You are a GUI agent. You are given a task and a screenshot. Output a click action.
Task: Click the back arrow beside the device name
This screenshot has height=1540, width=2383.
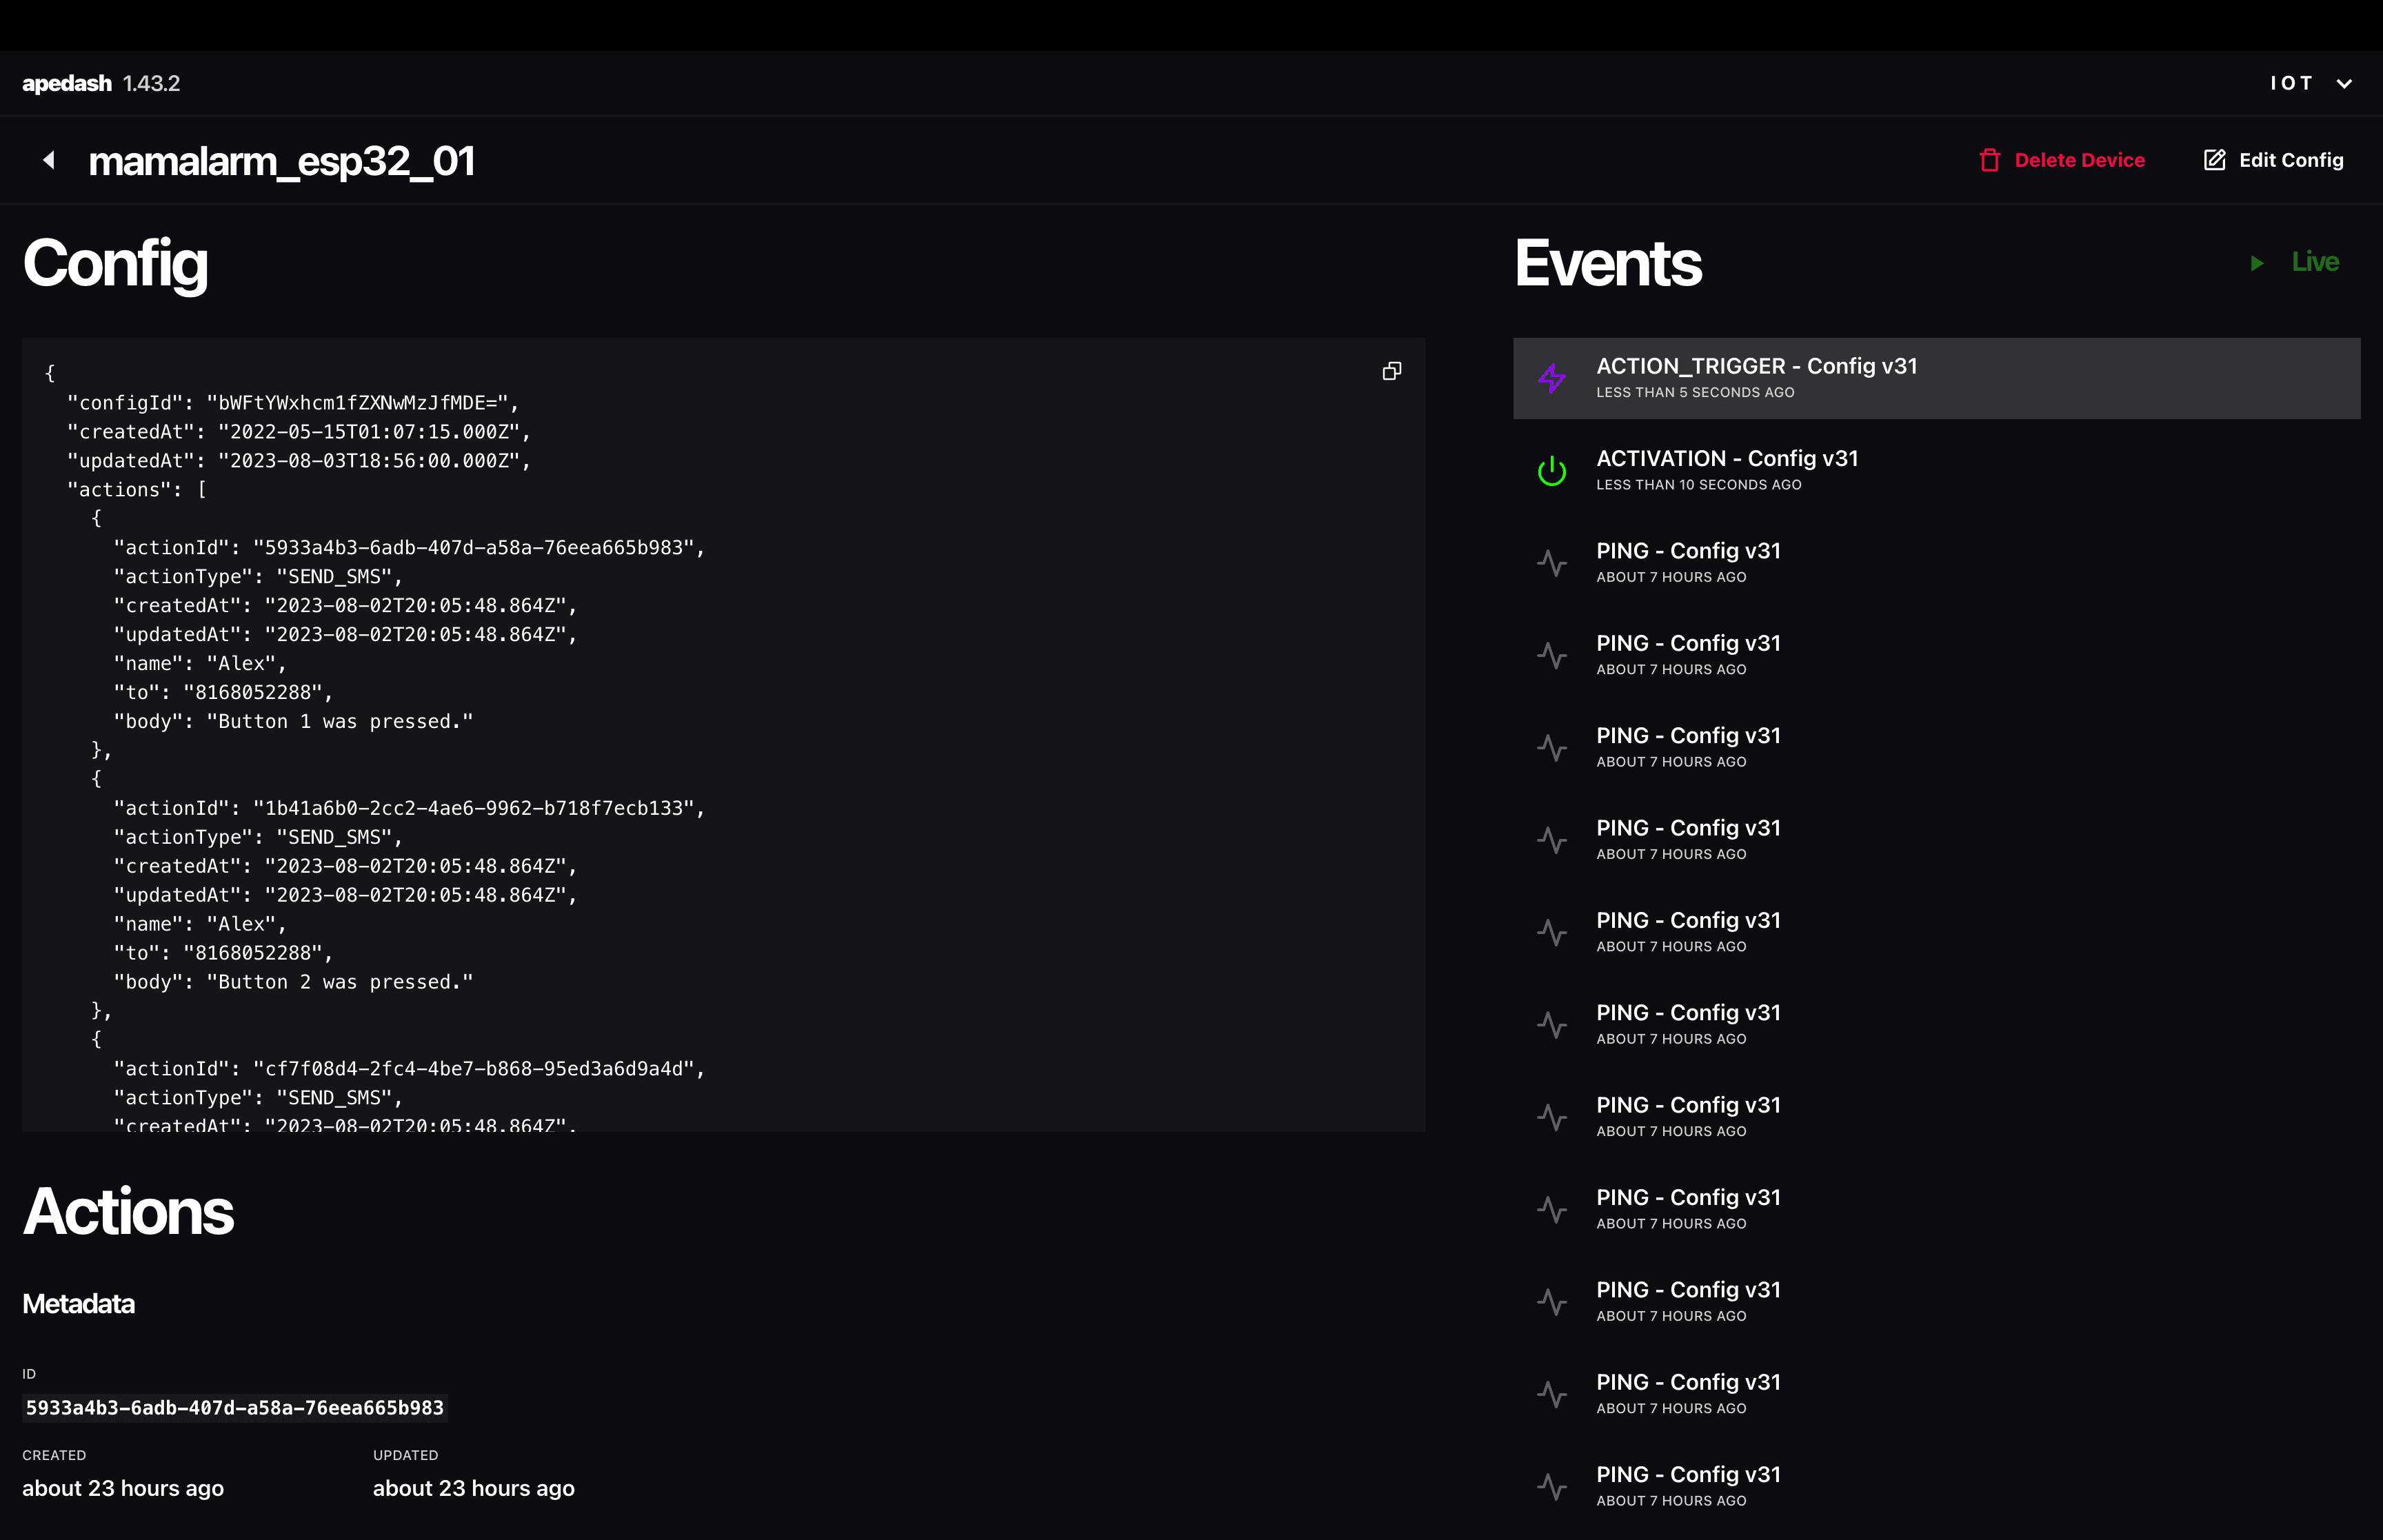click(48, 160)
